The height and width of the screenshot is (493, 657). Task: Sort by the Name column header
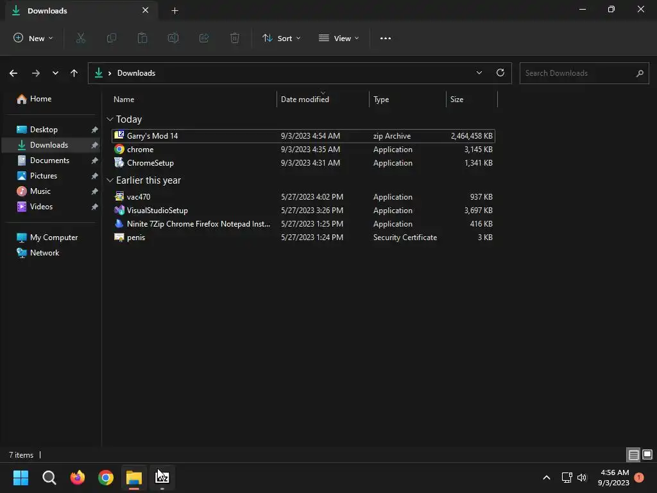(124, 99)
